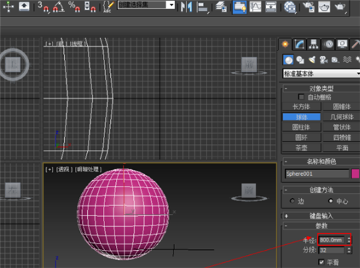Click the segments spinner arrows
Screen dimensions: 360x268
coord(349,250)
